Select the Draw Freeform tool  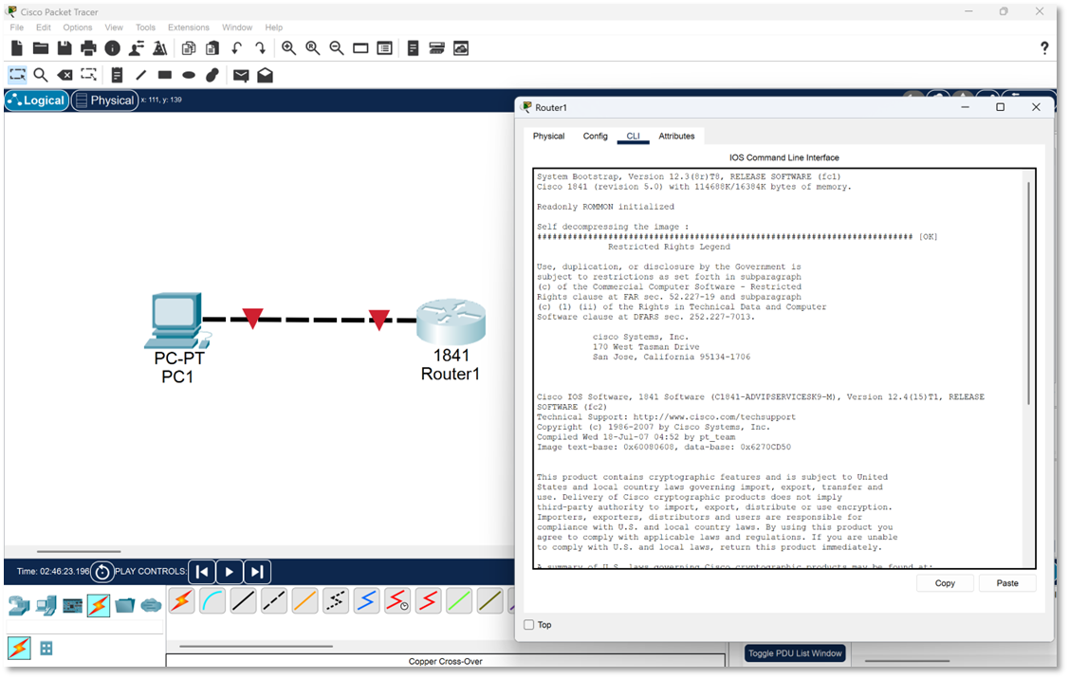click(212, 75)
